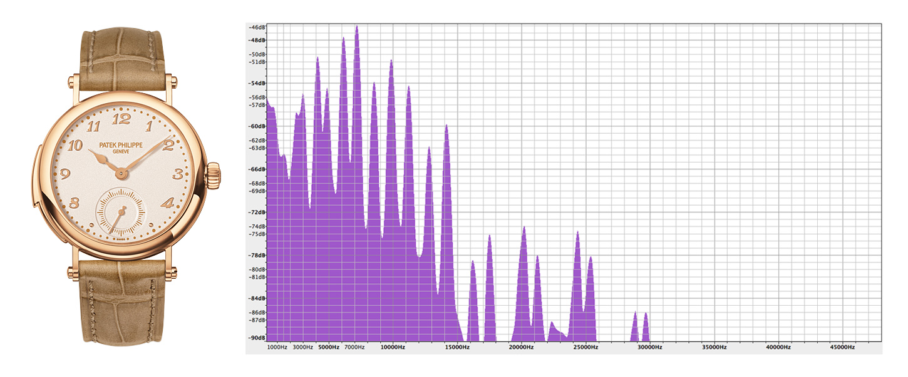Click the -60dB axis label
Viewport: 908px width, 377px height.
coord(257,126)
